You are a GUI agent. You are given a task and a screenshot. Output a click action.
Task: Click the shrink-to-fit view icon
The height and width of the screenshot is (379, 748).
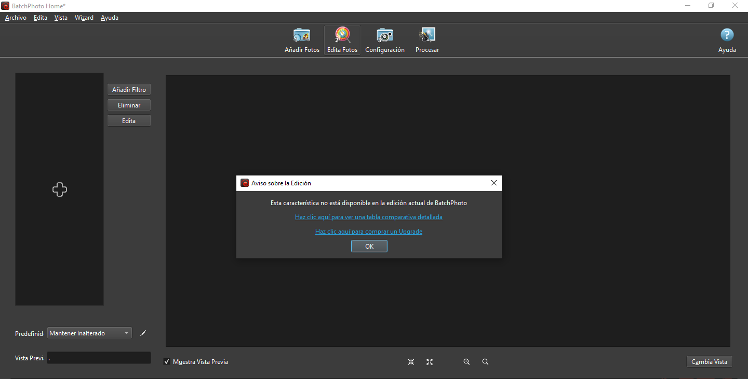point(411,362)
